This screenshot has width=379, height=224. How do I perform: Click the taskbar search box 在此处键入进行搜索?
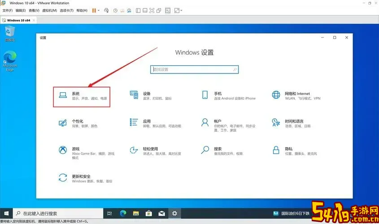(x=58, y=213)
